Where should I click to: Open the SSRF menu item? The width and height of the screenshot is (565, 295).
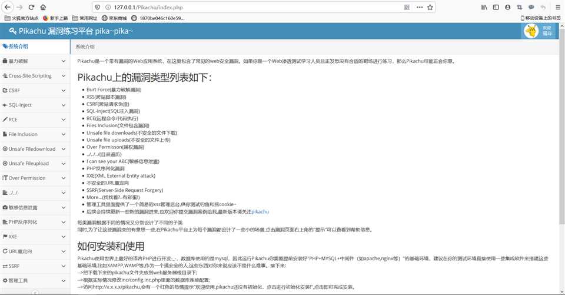pyautogui.click(x=35, y=266)
